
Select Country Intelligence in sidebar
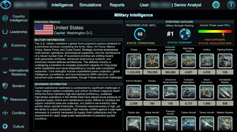tap(19, 18)
